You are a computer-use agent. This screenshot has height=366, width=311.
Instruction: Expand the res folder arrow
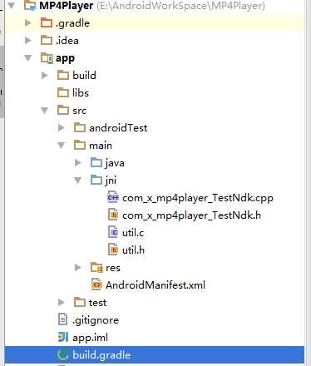tap(78, 268)
